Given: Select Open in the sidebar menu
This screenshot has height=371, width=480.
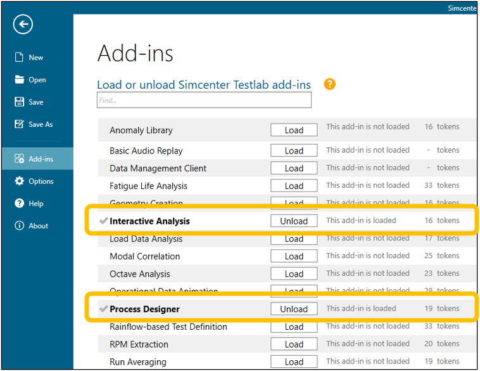Looking at the screenshot, I should click(x=37, y=80).
